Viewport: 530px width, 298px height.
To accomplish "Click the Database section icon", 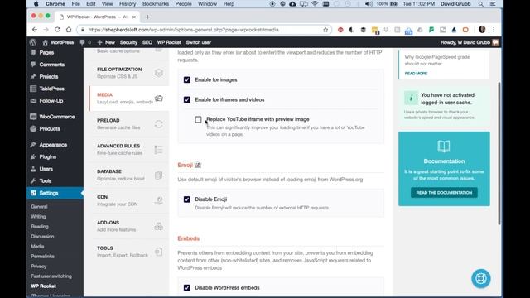I will pos(159,175).
